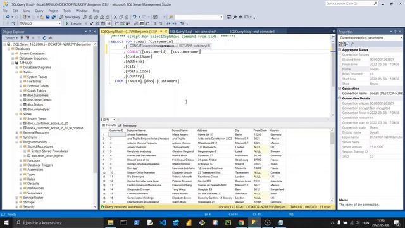The image size is (405, 228).
Task: Expand the Security node
Action: point(17,207)
